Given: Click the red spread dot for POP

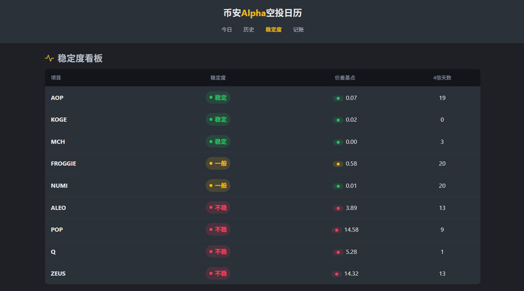Looking at the screenshot, I should [336, 230].
